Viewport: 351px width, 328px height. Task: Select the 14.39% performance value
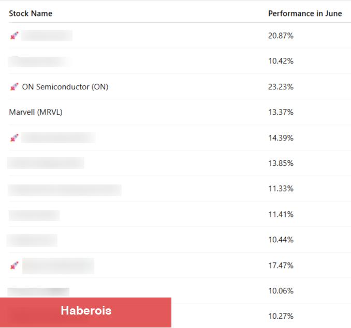281,138
